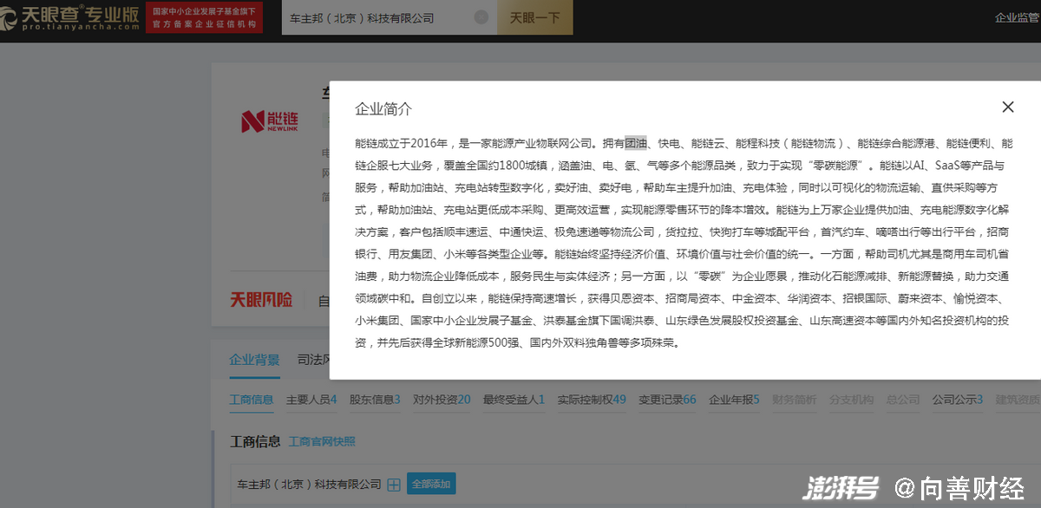1041x508 pixels.
Task: Open the 工商官网快照 link
Action: pyautogui.click(x=322, y=441)
